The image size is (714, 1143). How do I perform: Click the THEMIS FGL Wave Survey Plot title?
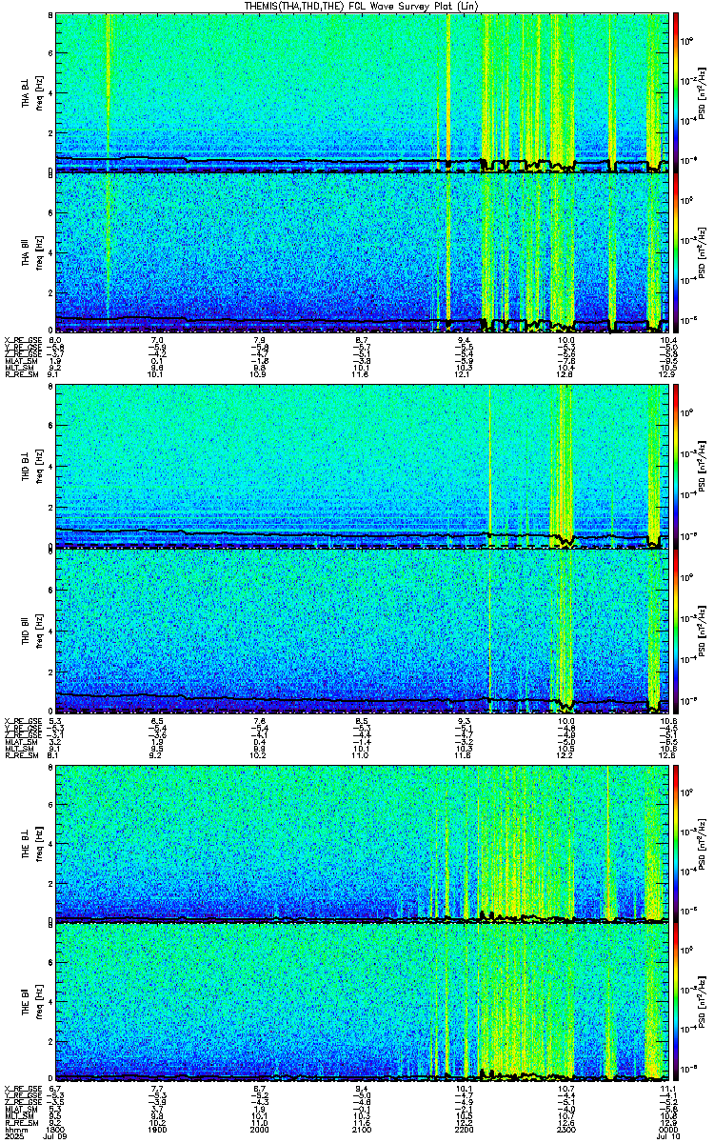pos(364,6)
